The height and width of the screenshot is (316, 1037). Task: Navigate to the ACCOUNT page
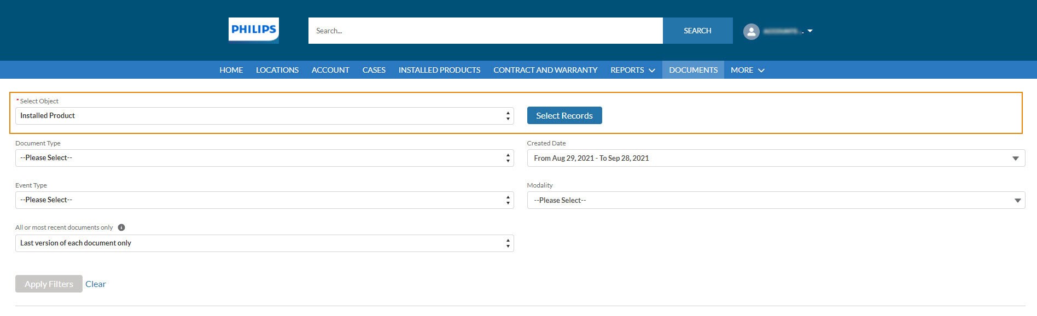[x=330, y=70]
